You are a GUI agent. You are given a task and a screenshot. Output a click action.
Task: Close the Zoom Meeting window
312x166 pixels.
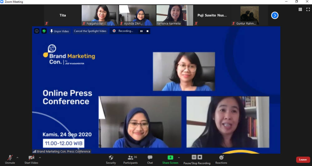(307, 2)
